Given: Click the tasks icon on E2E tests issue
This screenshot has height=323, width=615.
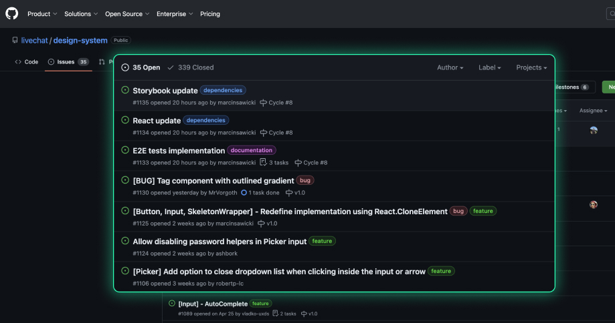Looking at the screenshot, I should (263, 163).
